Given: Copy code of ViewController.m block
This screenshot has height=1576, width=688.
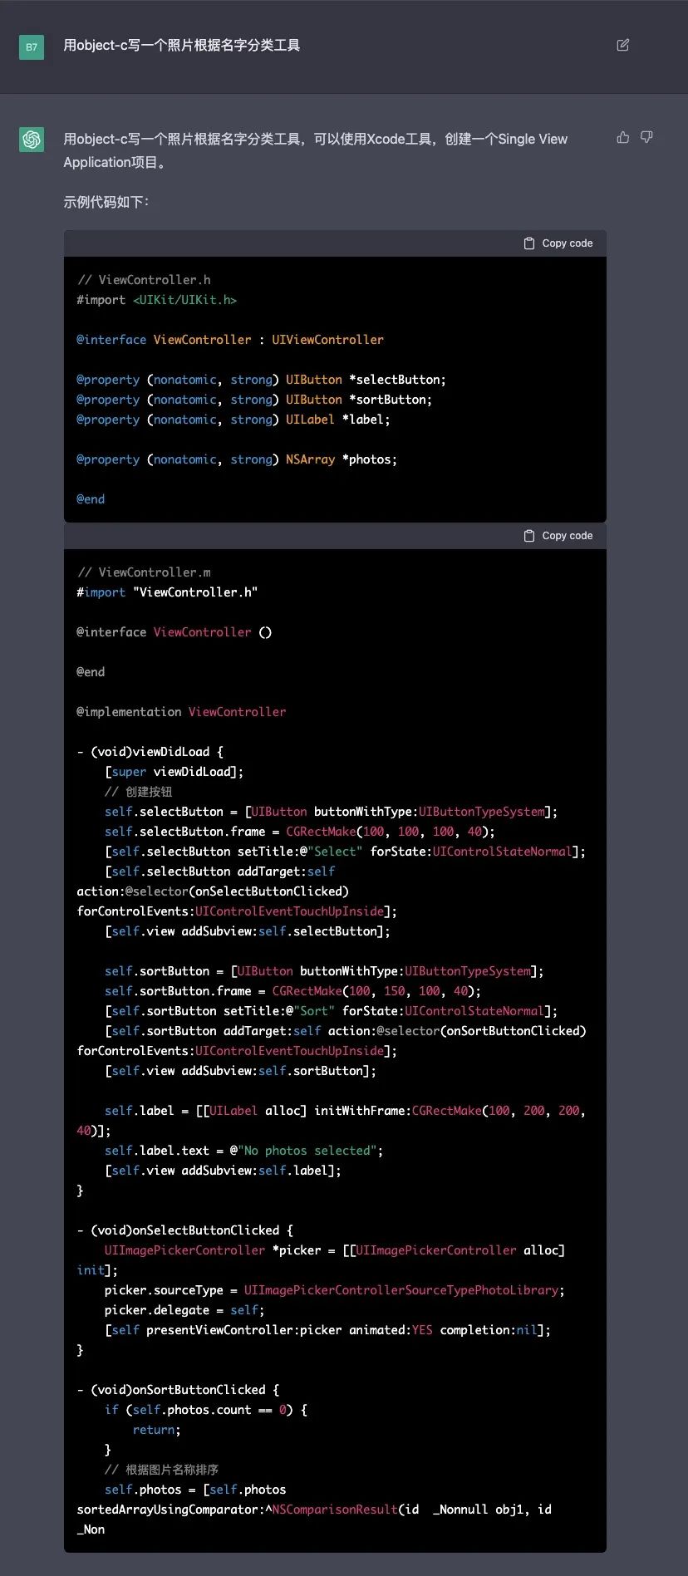Looking at the screenshot, I should click(558, 536).
